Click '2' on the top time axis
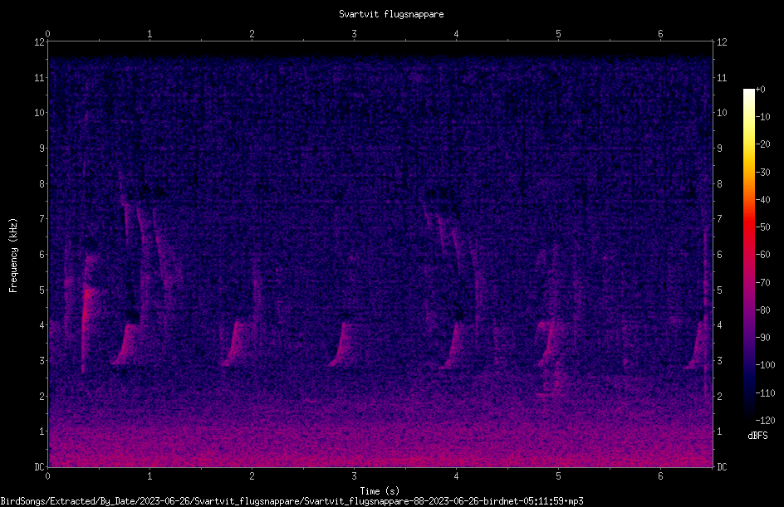 pos(252,34)
